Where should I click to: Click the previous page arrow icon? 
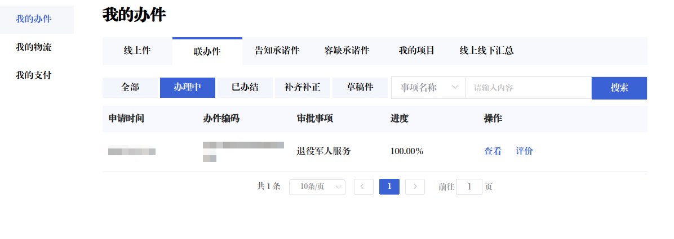coord(363,187)
